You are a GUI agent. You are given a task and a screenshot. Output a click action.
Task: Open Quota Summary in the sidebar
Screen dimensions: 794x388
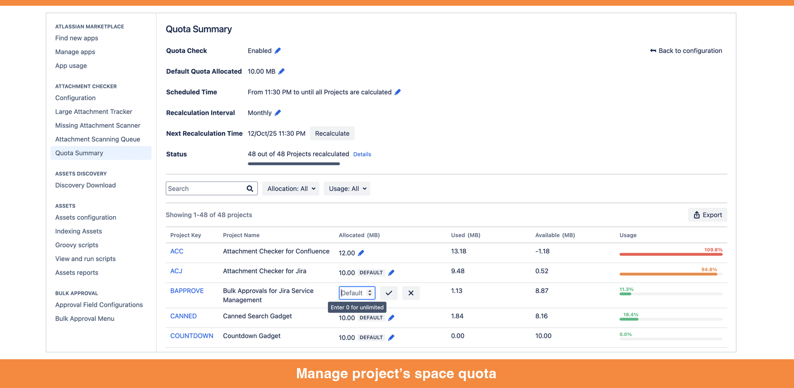[x=79, y=153]
